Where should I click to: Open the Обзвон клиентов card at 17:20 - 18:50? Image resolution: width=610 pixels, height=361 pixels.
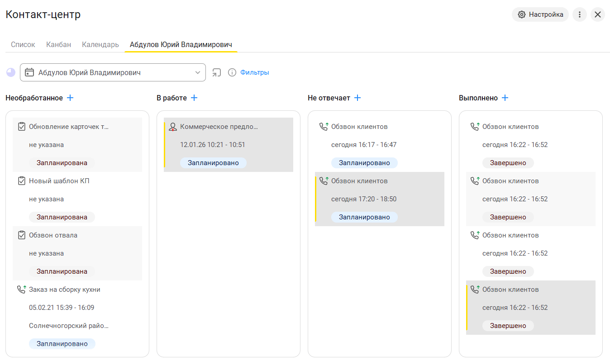tap(380, 199)
